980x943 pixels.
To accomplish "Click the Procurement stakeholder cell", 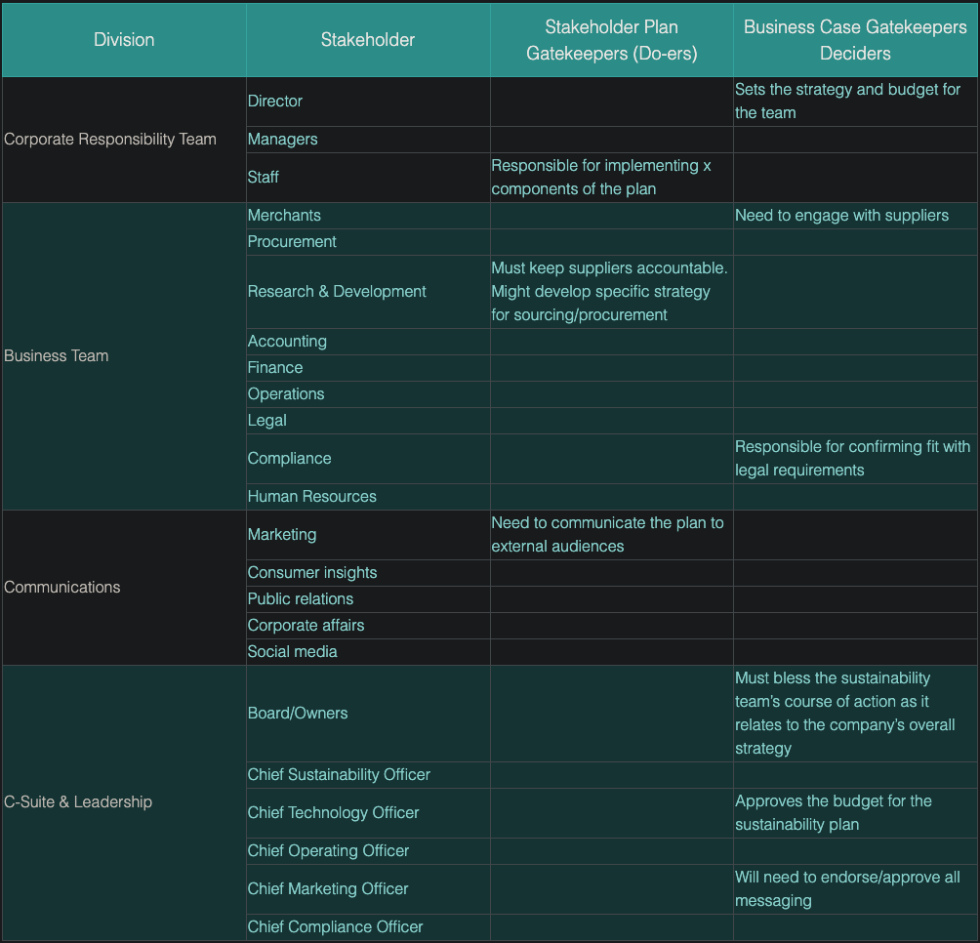I will coord(292,241).
